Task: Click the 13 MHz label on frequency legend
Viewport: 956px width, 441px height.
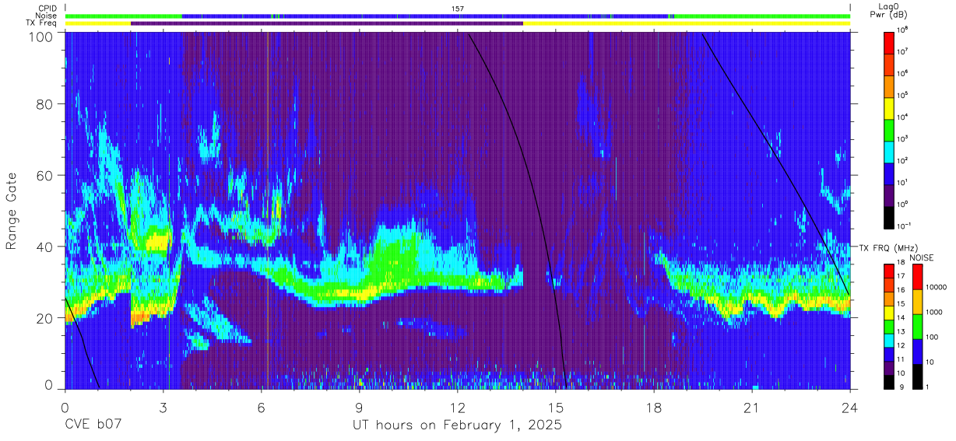Action: pyautogui.click(x=902, y=332)
